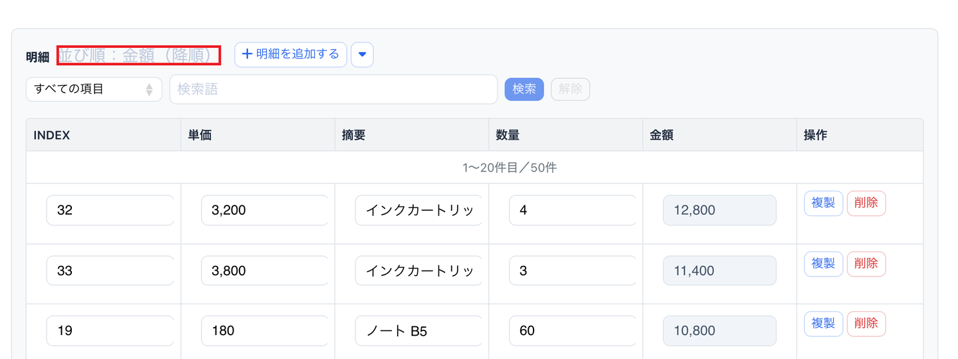This screenshot has height=359, width=958.
Task: Open the すべての項目 filter select
Action: [x=94, y=89]
